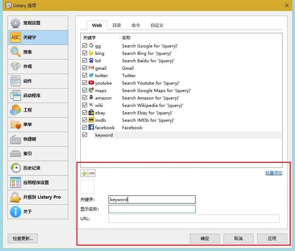Uncheck the bd keyword checkbox

[85, 60]
